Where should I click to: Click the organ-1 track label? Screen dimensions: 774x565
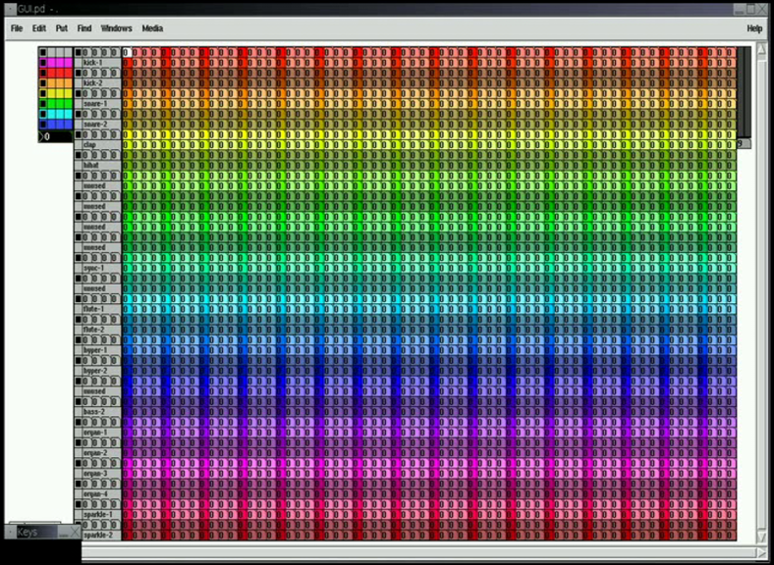(x=95, y=433)
